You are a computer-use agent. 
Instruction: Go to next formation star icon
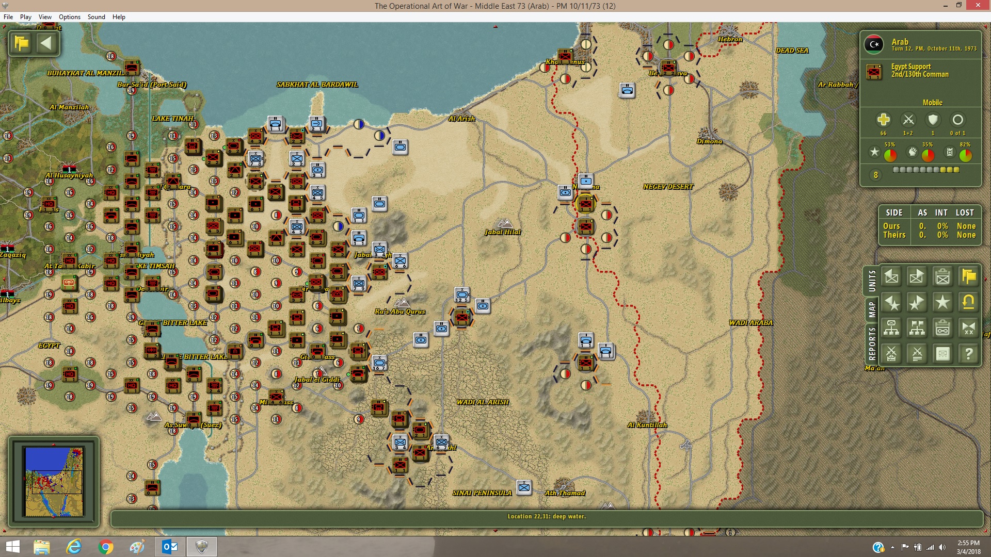point(917,303)
